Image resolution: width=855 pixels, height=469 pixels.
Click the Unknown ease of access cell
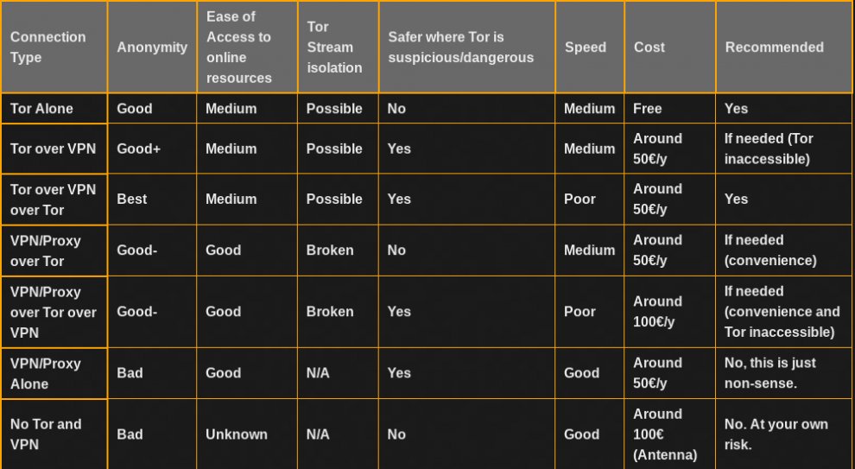[247, 434]
